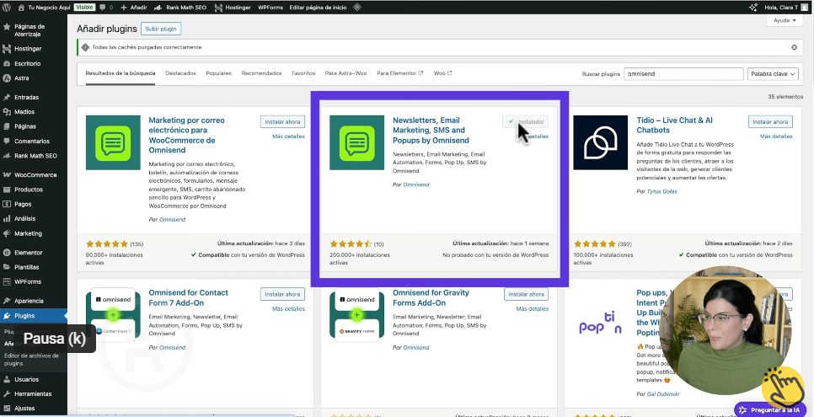The width and height of the screenshot is (814, 417).
Task: Switch to the Populares tab
Action: (x=218, y=73)
